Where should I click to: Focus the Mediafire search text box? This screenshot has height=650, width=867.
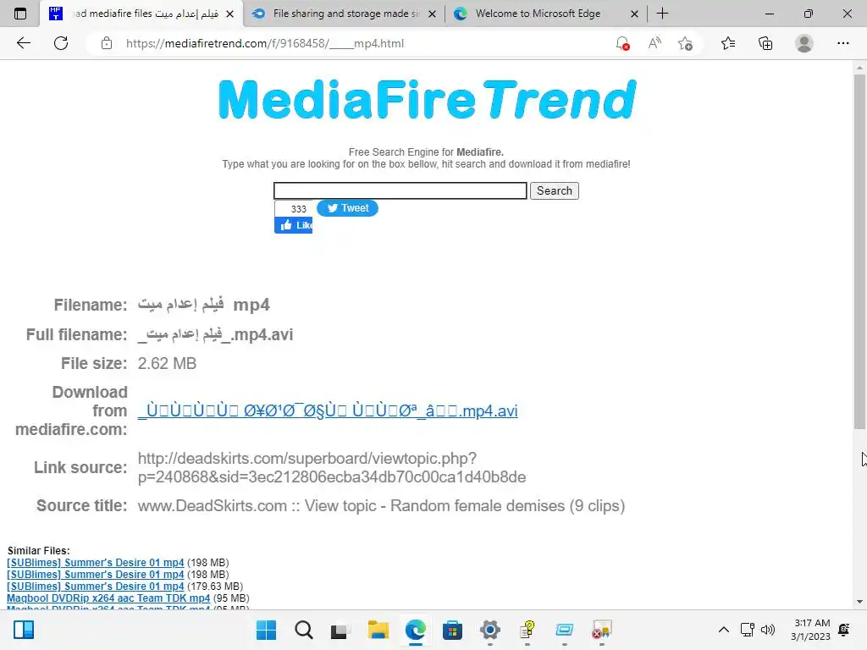pos(400,190)
